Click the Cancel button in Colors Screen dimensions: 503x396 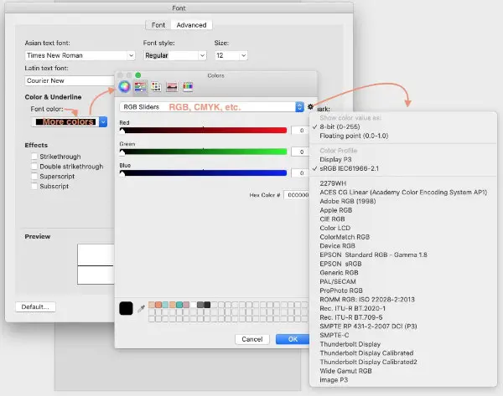point(252,339)
